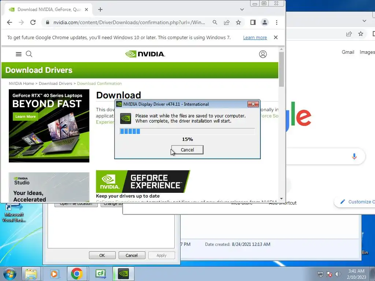Open Windows Explorer from taskbar
The width and height of the screenshot is (375, 281).
[31, 274]
